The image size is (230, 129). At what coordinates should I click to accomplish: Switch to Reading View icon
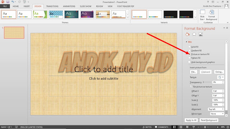(187, 127)
